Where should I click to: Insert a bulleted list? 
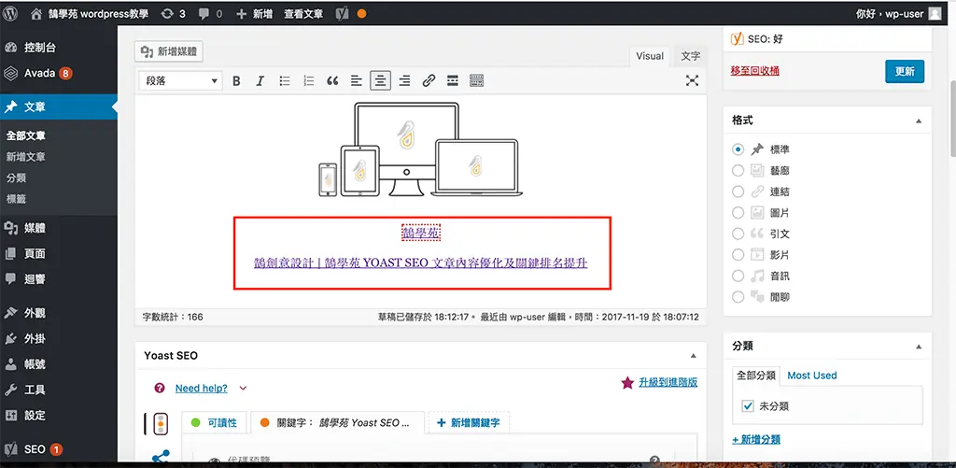[x=285, y=80]
